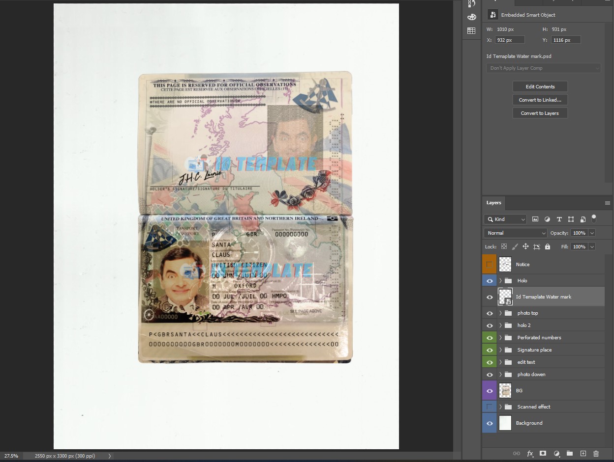This screenshot has height=462, width=614.
Task: Toggle the layer filtering switch
Action: pos(594,218)
